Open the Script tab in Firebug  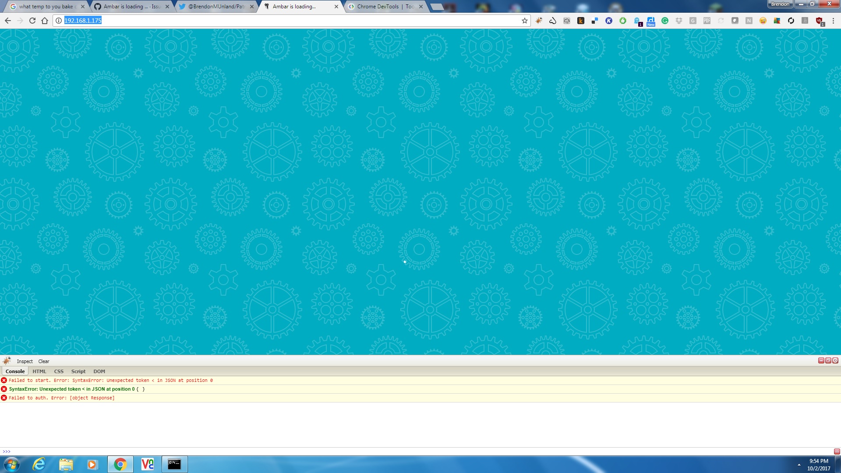coord(78,371)
